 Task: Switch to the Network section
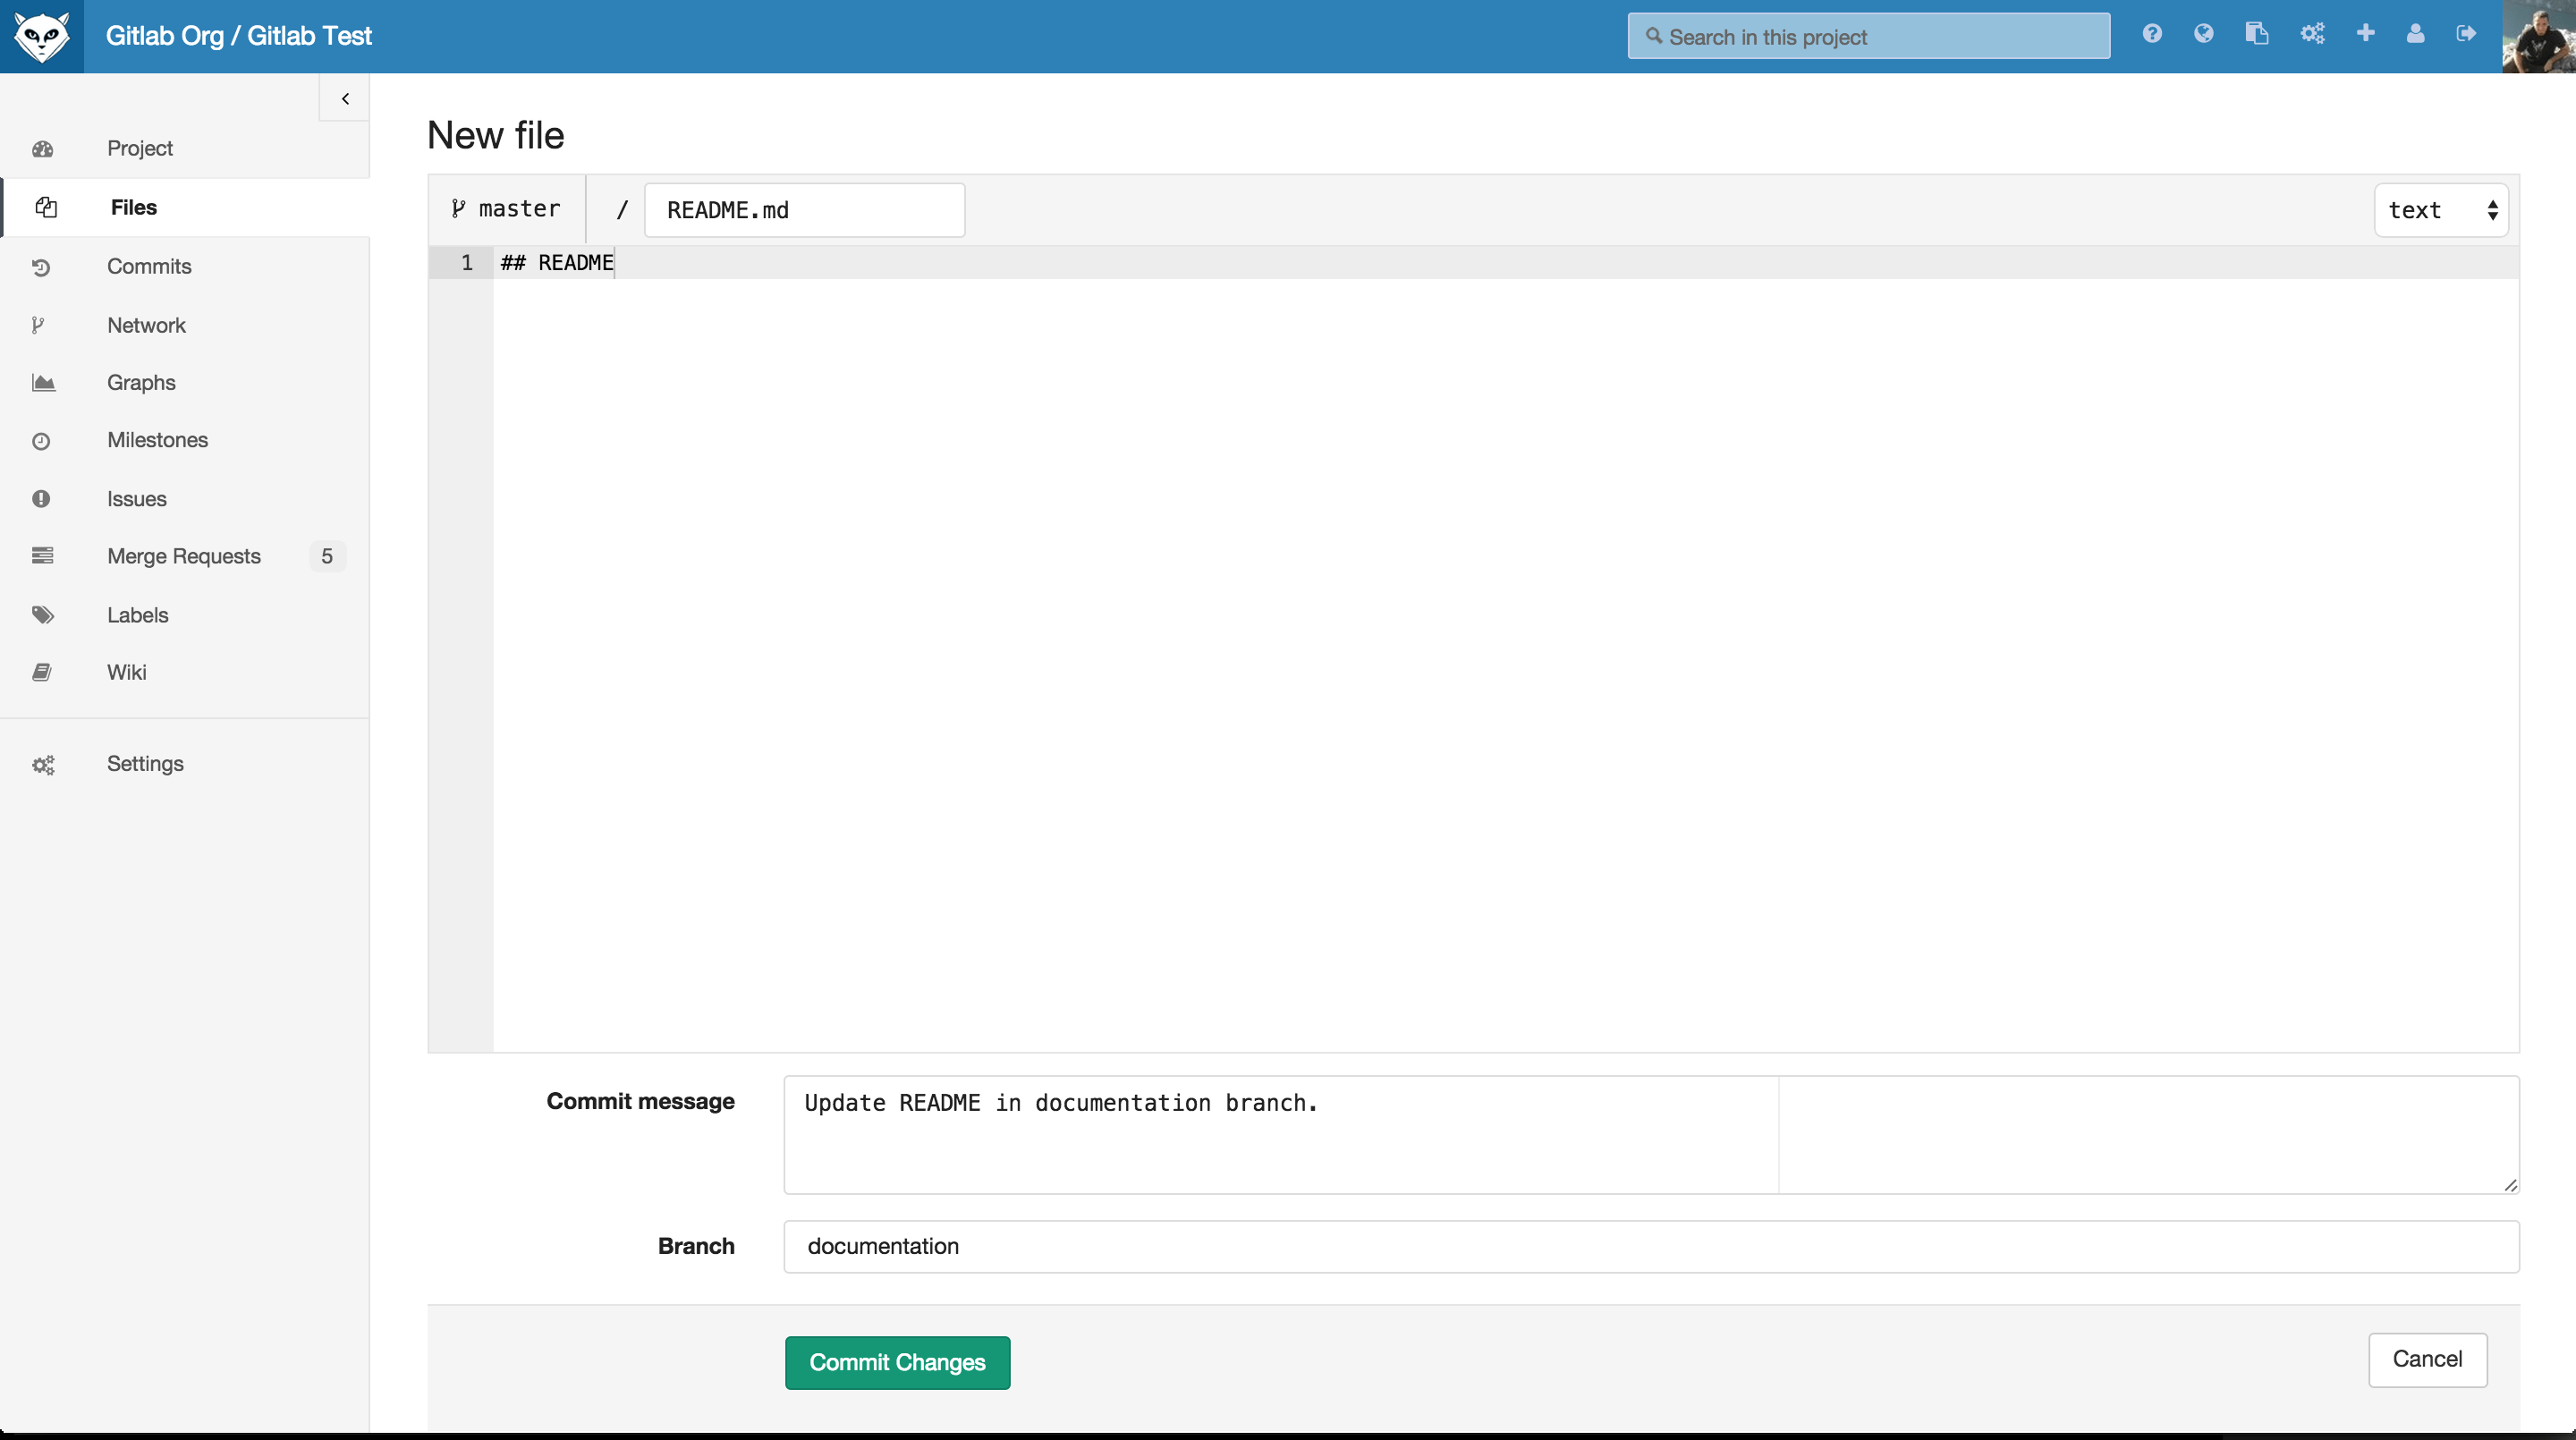click(146, 324)
